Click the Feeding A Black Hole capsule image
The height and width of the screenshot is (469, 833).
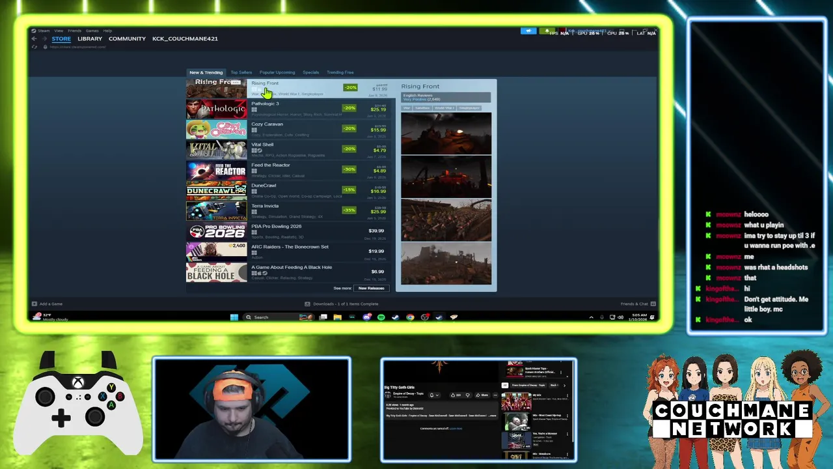[x=217, y=272]
